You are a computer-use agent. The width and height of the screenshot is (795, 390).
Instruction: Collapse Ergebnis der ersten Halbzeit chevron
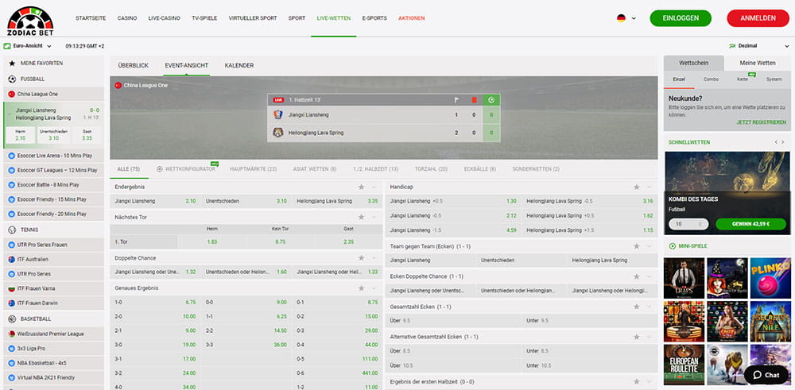tap(649, 381)
